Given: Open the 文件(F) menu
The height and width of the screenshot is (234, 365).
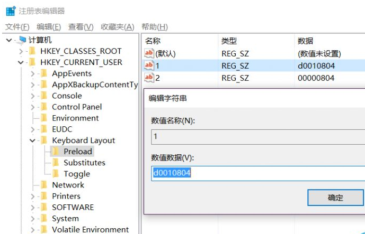Looking at the screenshot, I should click(x=17, y=27).
